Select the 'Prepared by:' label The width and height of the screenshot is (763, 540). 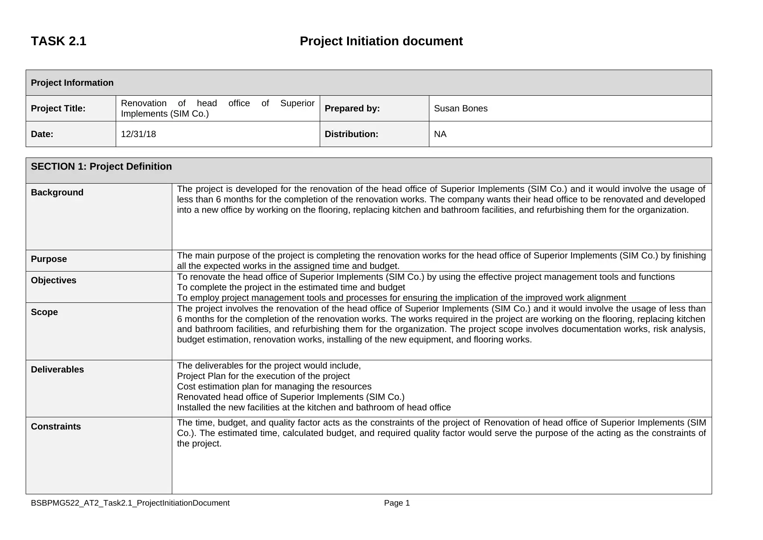point(352,108)
